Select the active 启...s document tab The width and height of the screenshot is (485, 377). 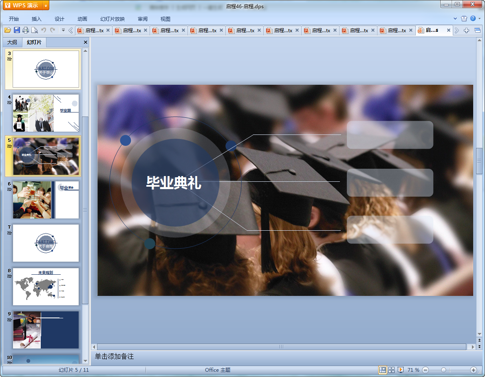pyautogui.click(x=432, y=30)
